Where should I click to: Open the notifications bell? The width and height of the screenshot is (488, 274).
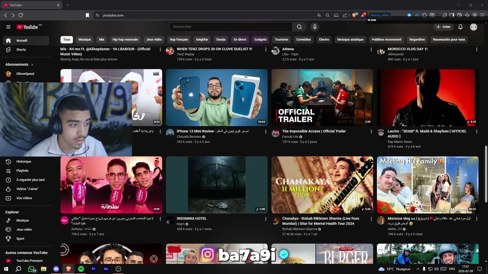pyautogui.click(x=460, y=27)
